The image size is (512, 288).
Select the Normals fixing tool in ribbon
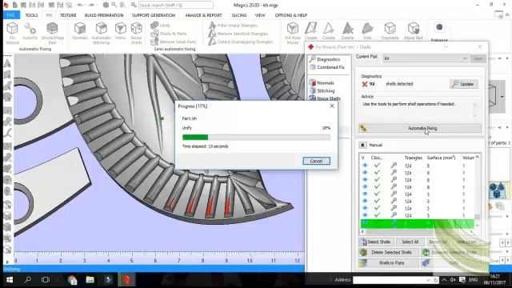tap(80, 31)
